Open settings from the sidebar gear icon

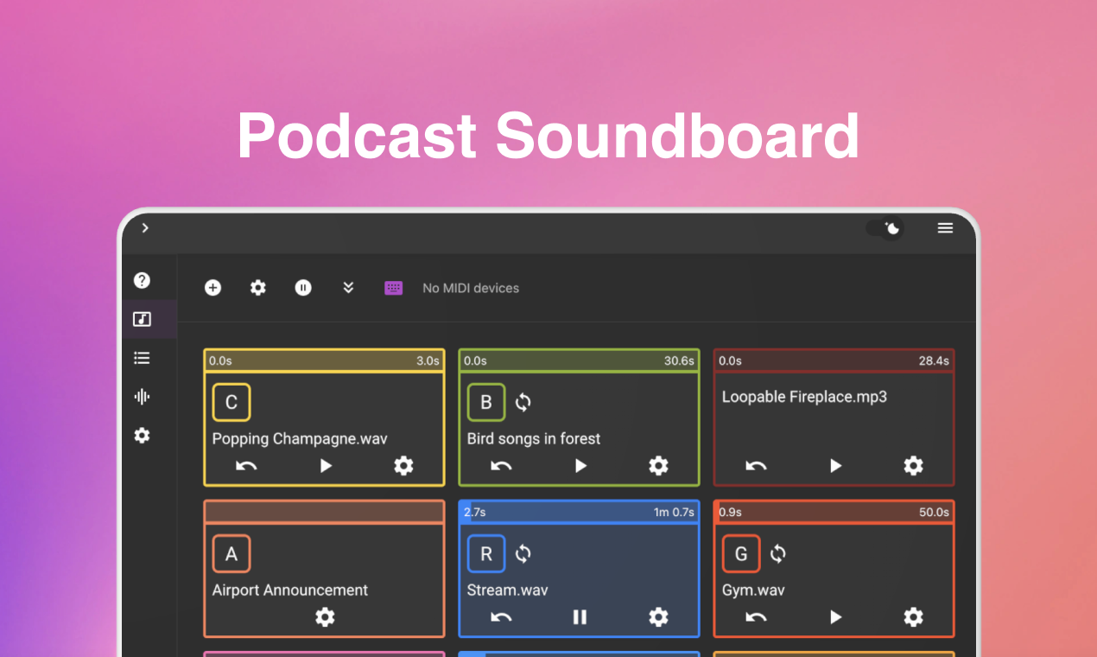(x=141, y=435)
